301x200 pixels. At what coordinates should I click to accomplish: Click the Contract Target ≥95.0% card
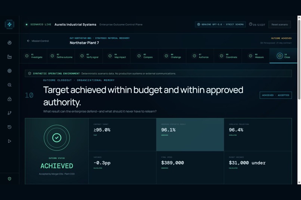(122, 135)
